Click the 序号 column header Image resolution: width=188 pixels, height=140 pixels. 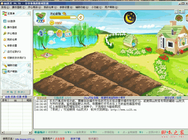(5, 100)
